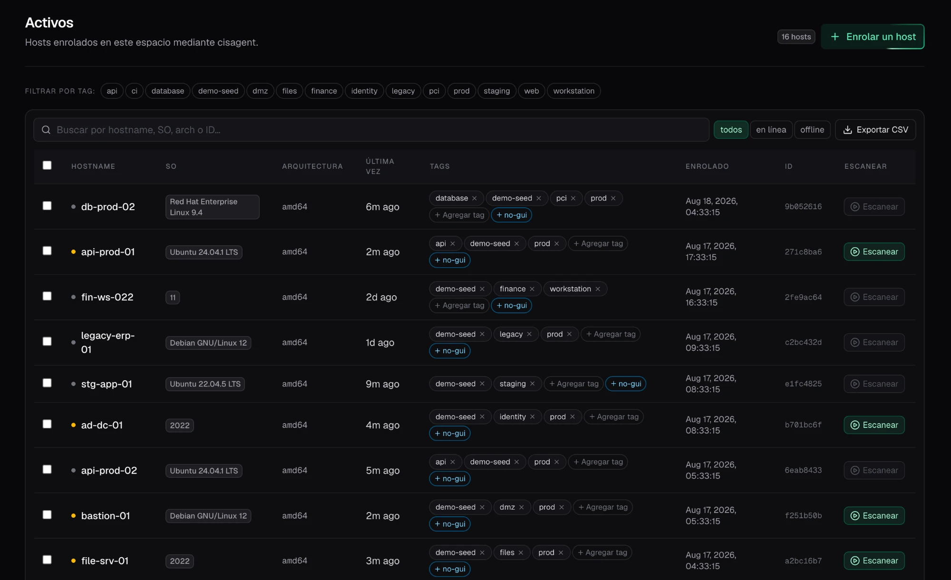Remove legacy tag from legacy-erp-01
The height and width of the screenshot is (580, 951).
tap(529, 334)
